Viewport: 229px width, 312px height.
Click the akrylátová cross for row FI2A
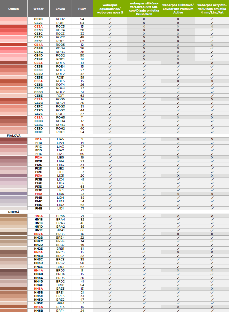[x=212, y=157]
